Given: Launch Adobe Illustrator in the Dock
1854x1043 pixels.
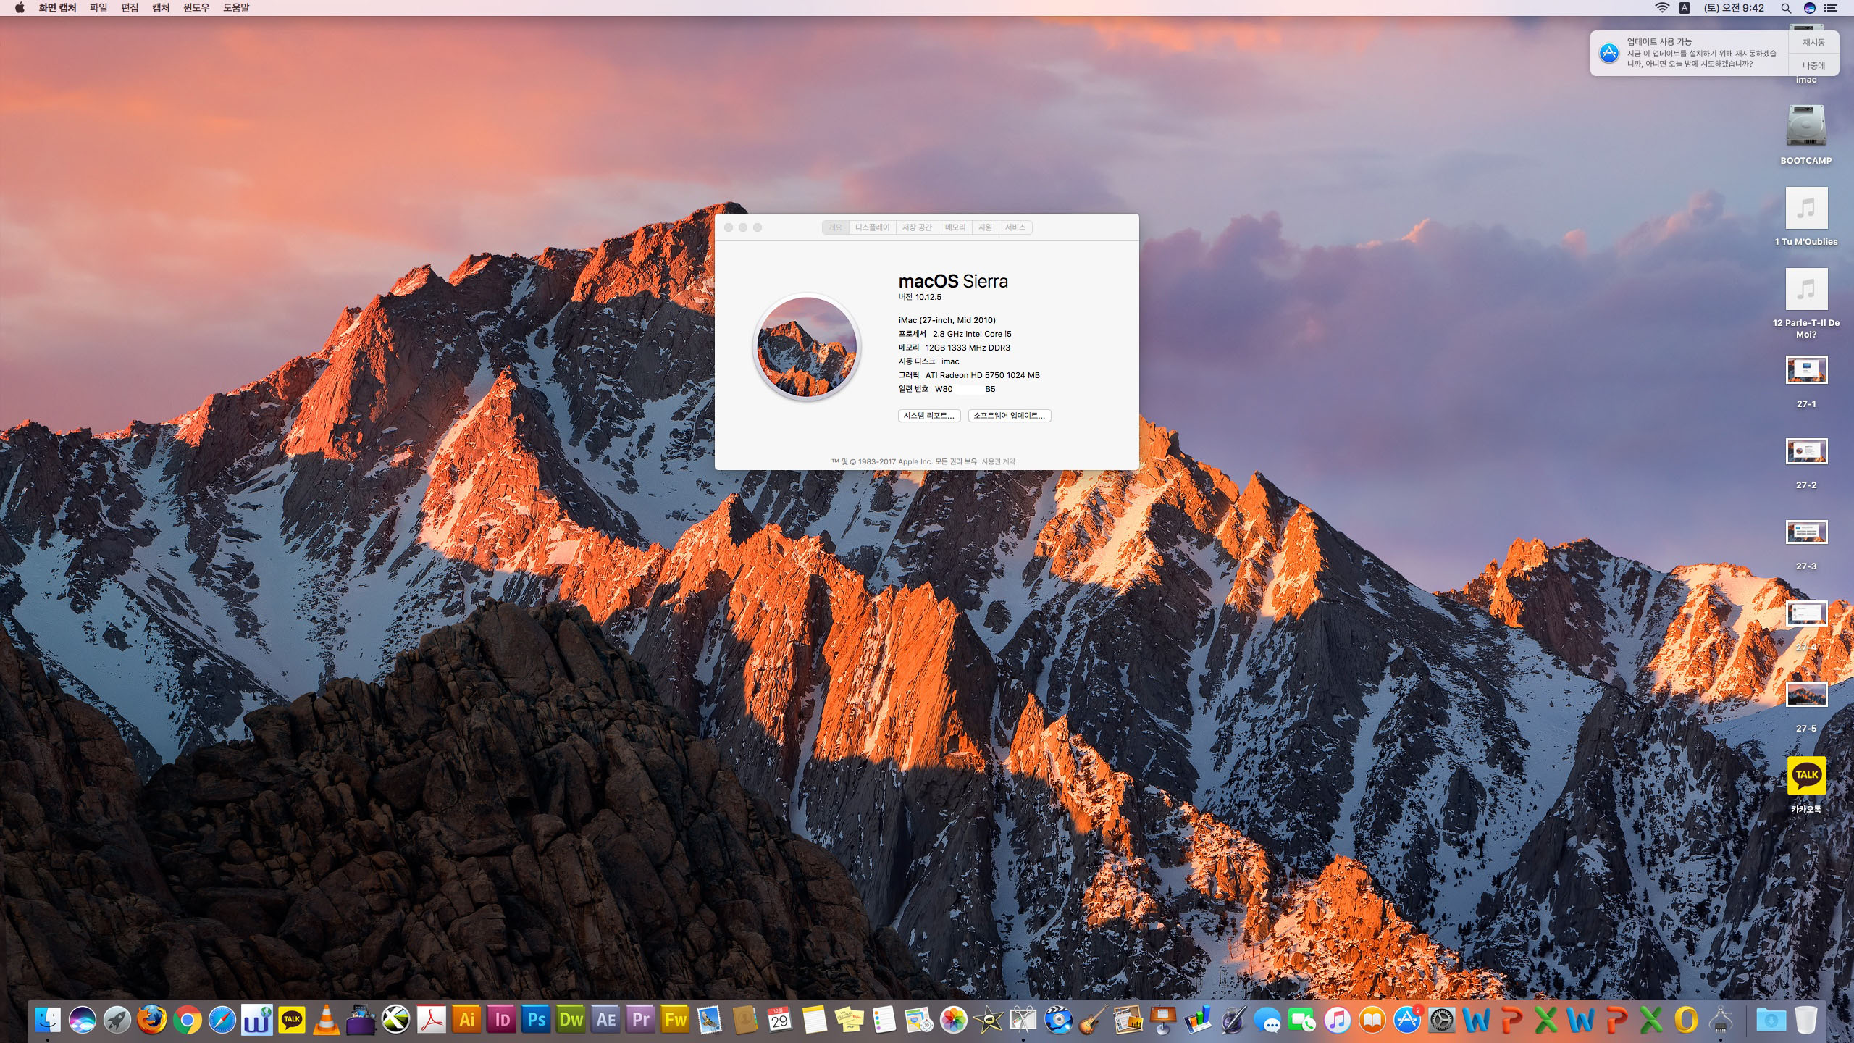Looking at the screenshot, I should click(x=467, y=1020).
